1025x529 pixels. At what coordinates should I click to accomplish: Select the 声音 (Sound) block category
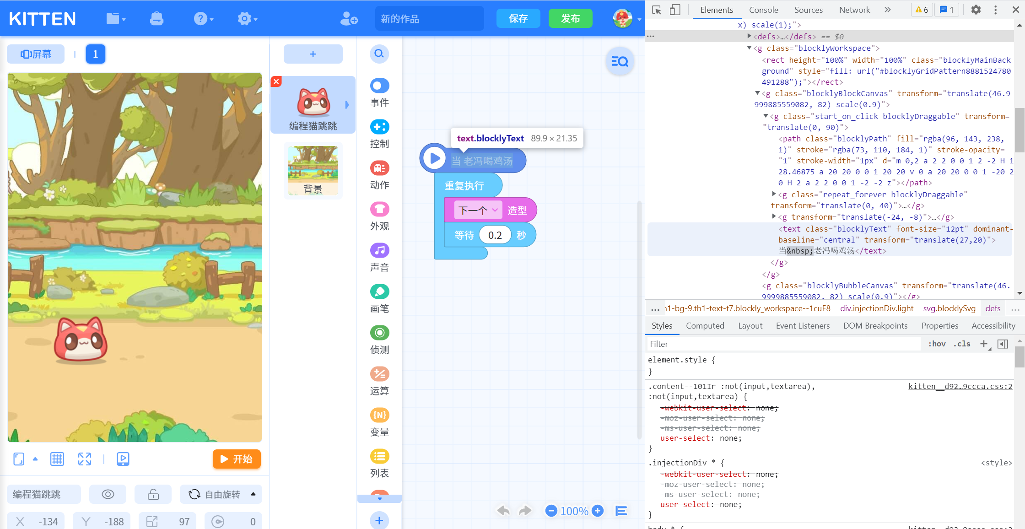tap(379, 258)
